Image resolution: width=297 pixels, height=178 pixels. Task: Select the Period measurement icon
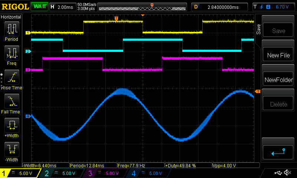[x=12, y=29]
